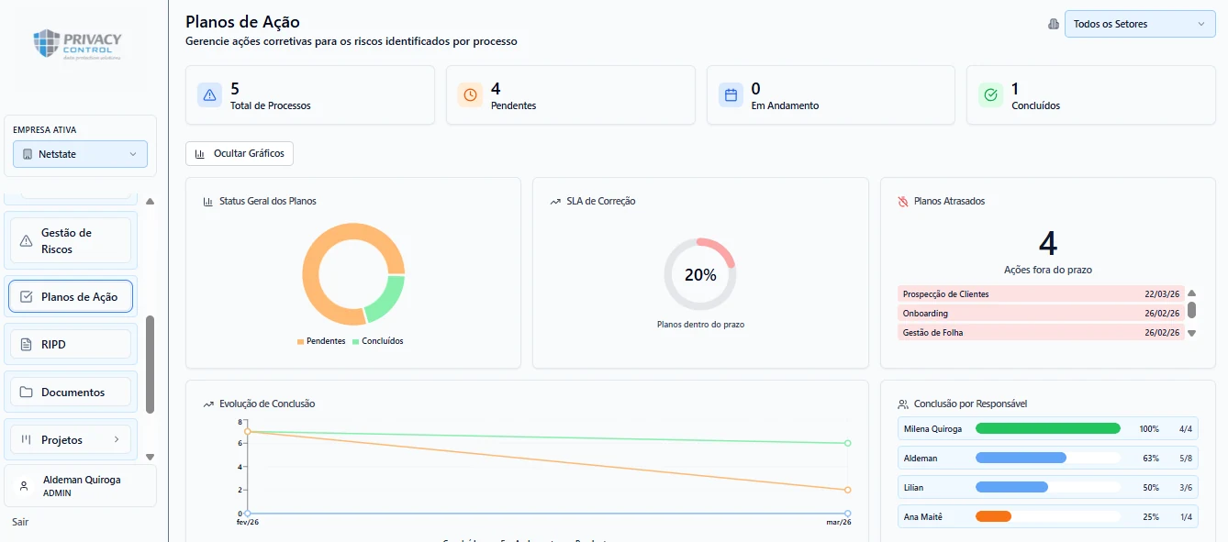Open the RIPD sidebar item
The image size is (1228, 542).
point(71,345)
